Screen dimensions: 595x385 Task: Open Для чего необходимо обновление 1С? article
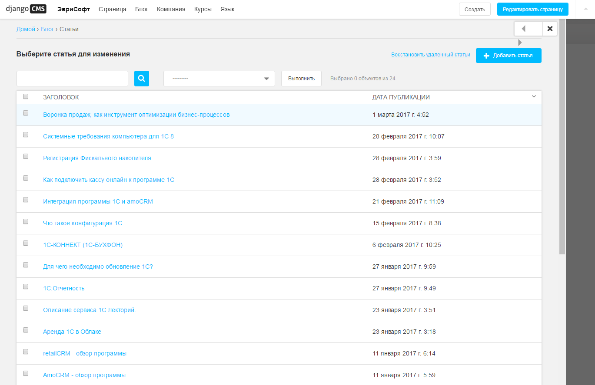pos(98,267)
